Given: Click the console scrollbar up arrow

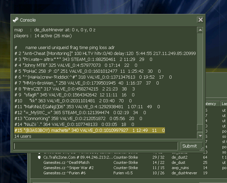Looking at the screenshot, I should coord(200,29).
